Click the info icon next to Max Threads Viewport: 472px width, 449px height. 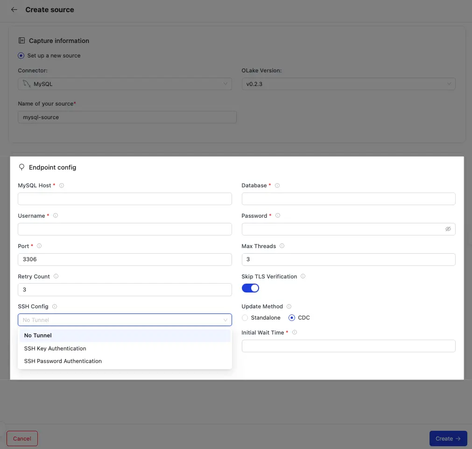coord(282,246)
